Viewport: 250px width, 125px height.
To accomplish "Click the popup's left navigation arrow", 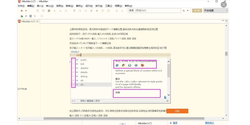I will pos(72,101).
